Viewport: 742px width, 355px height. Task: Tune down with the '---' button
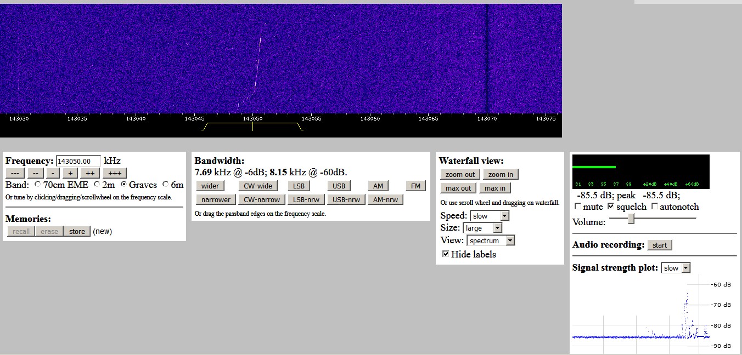pyautogui.click(x=16, y=173)
